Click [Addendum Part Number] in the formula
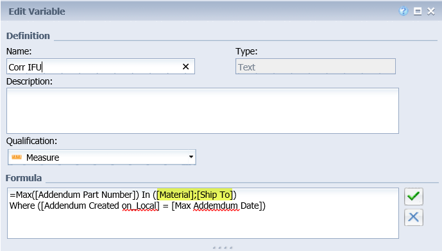The height and width of the screenshot is (251, 442). point(86,195)
